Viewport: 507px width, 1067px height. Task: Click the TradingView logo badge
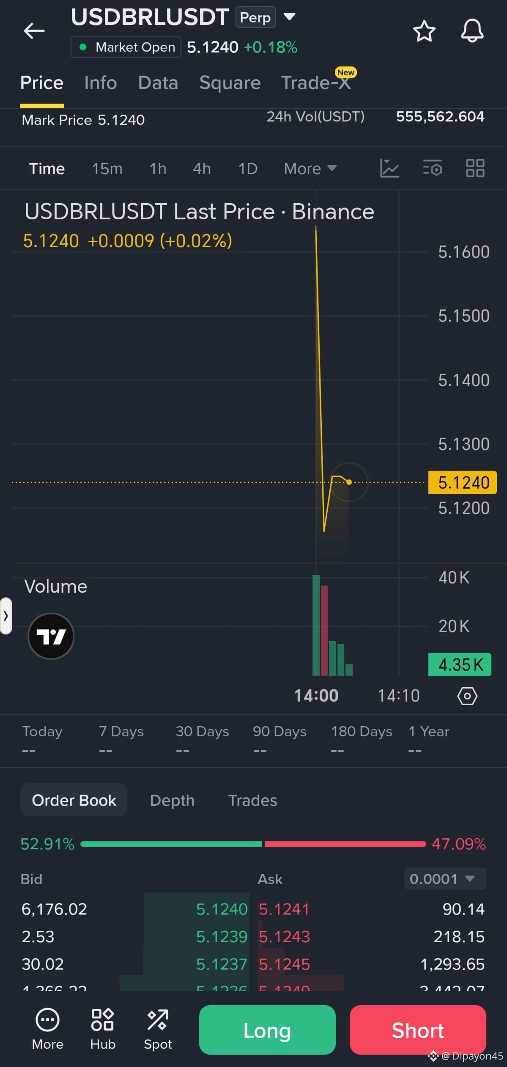pyautogui.click(x=51, y=636)
